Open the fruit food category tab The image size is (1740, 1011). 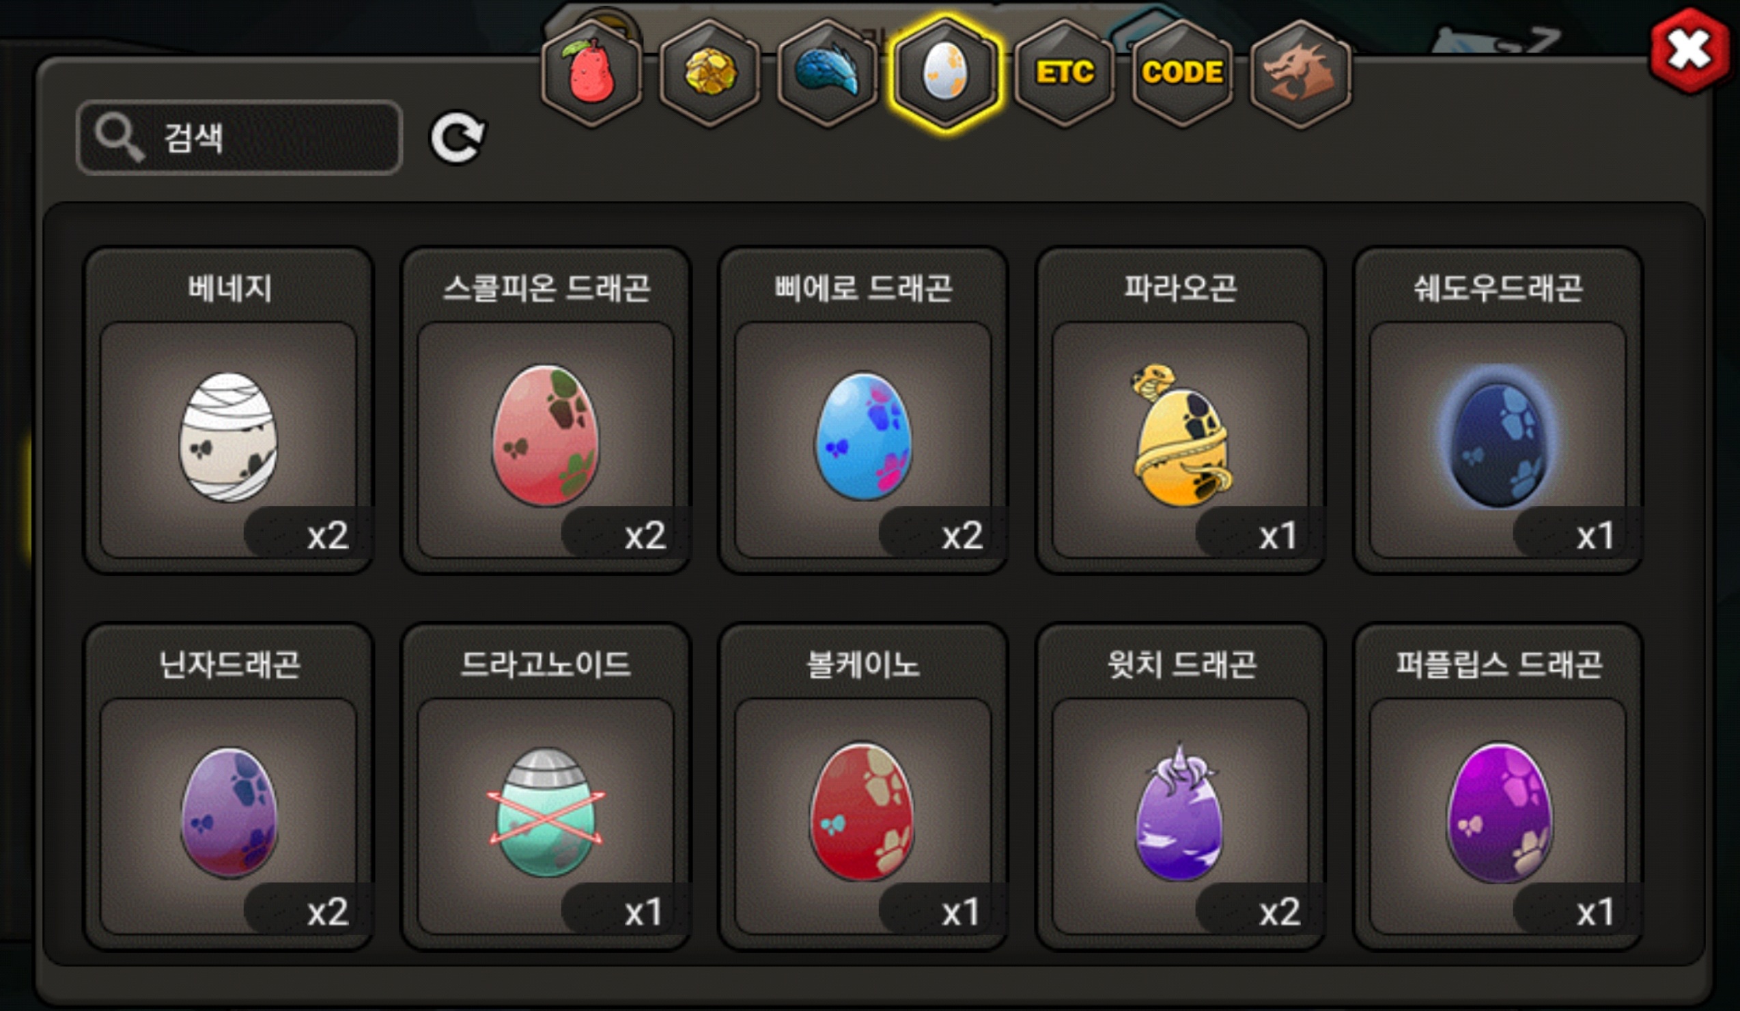tap(591, 72)
